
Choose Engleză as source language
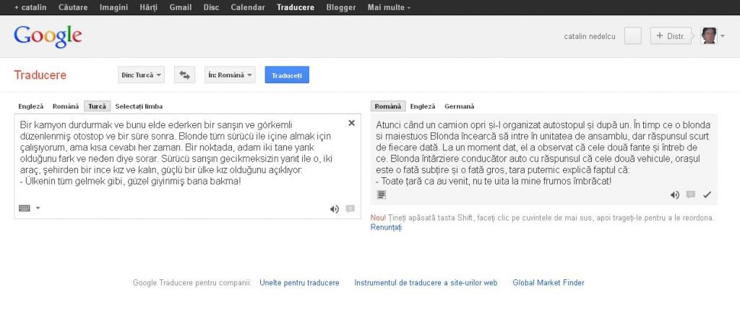(30, 106)
